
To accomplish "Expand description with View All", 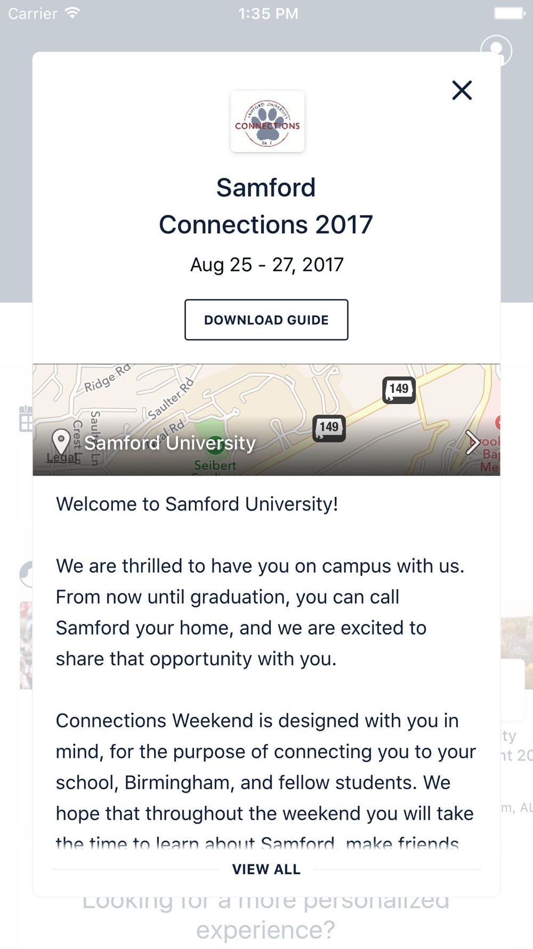I will (x=266, y=869).
